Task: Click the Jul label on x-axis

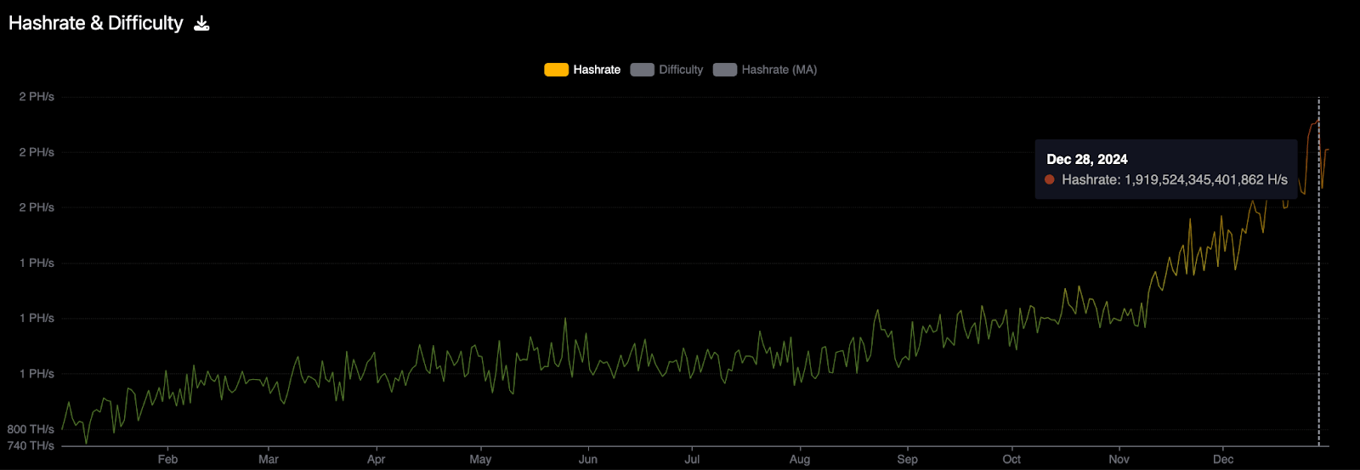Action: 693,459
